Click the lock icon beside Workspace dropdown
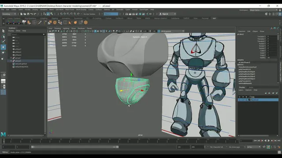Viewport: 282px width, 158px height. tap(280, 10)
